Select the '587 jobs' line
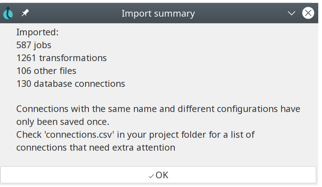The width and height of the screenshot is (322, 187). click(x=34, y=45)
